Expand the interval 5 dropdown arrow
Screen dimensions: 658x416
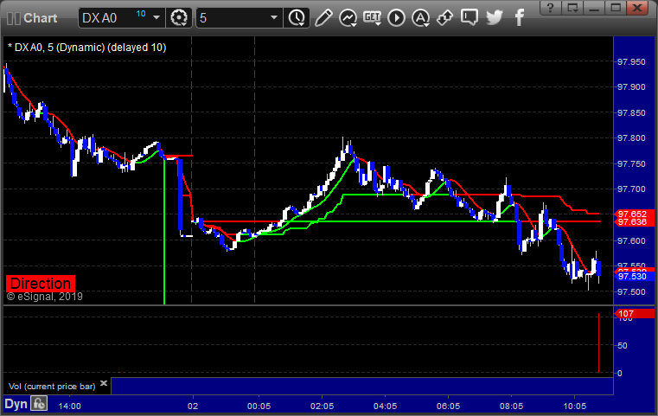click(274, 18)
